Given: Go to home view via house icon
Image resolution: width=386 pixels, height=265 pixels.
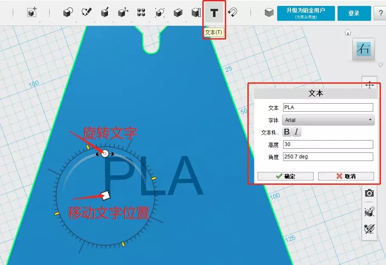Looking at the screenshot, I should point(348,32).
